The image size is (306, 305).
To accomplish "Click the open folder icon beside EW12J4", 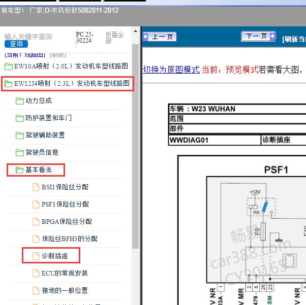I will click(9, 84).
